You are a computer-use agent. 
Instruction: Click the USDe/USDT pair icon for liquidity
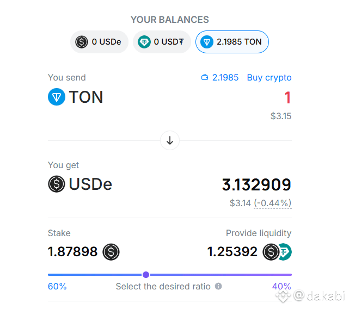coord(277,252)
